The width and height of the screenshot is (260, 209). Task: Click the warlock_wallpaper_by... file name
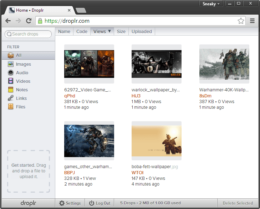point(156,90)
